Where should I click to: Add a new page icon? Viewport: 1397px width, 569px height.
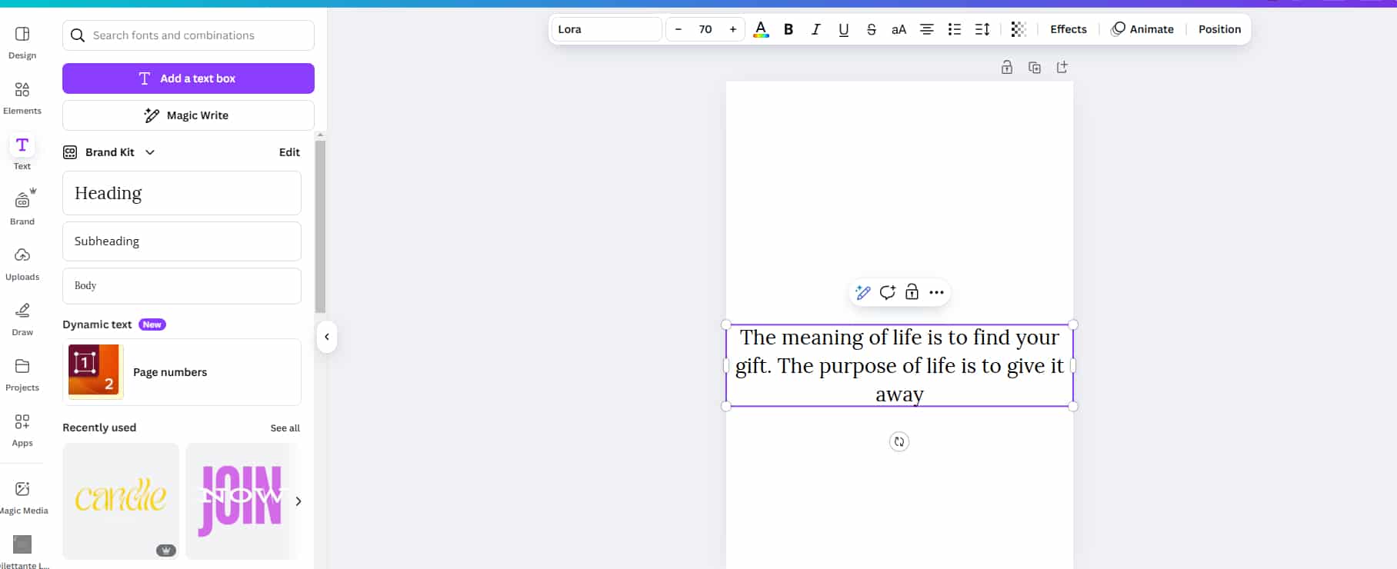(1062, 68)
